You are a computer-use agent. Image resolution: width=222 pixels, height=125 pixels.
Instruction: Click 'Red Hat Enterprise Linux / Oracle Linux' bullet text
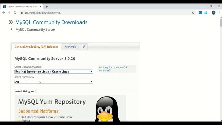[47, 117]
